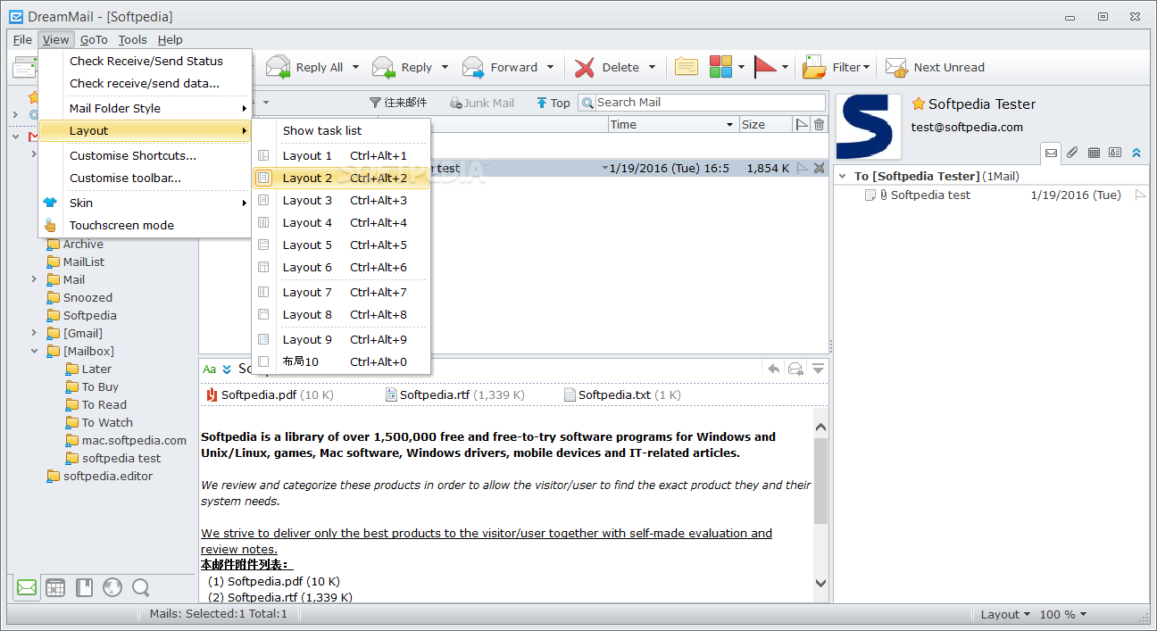1157x631 pixels.
Task: Click the yellow note icon in toolbar
Action: tap(686, 67)
